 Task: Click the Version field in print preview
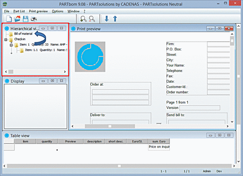pos(200,108)
